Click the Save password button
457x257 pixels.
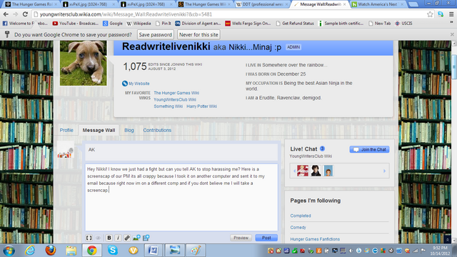coord(156,35)
